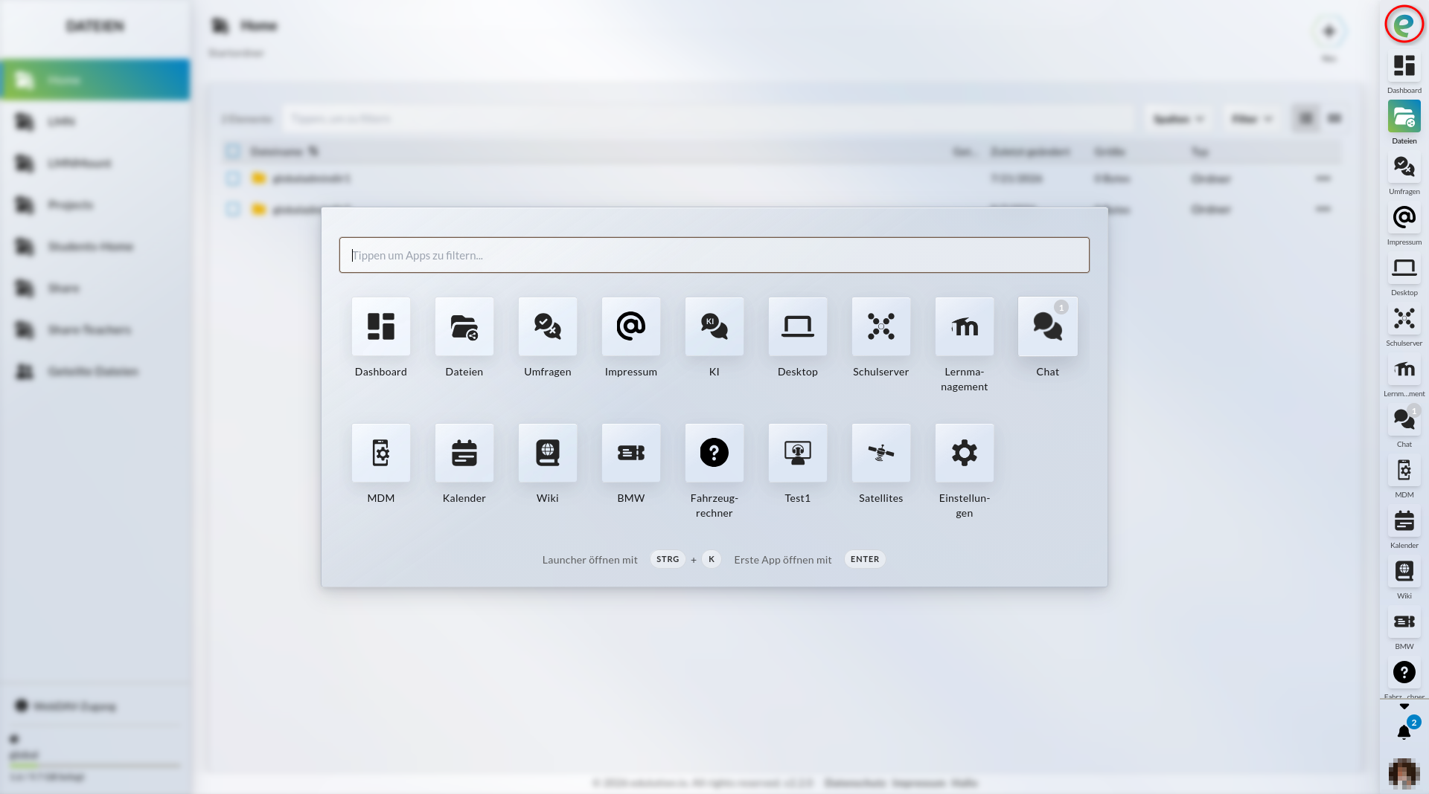Click the plus button at top right
The height and width of the screenshot is (794, 1429).
click(1329, 31)
